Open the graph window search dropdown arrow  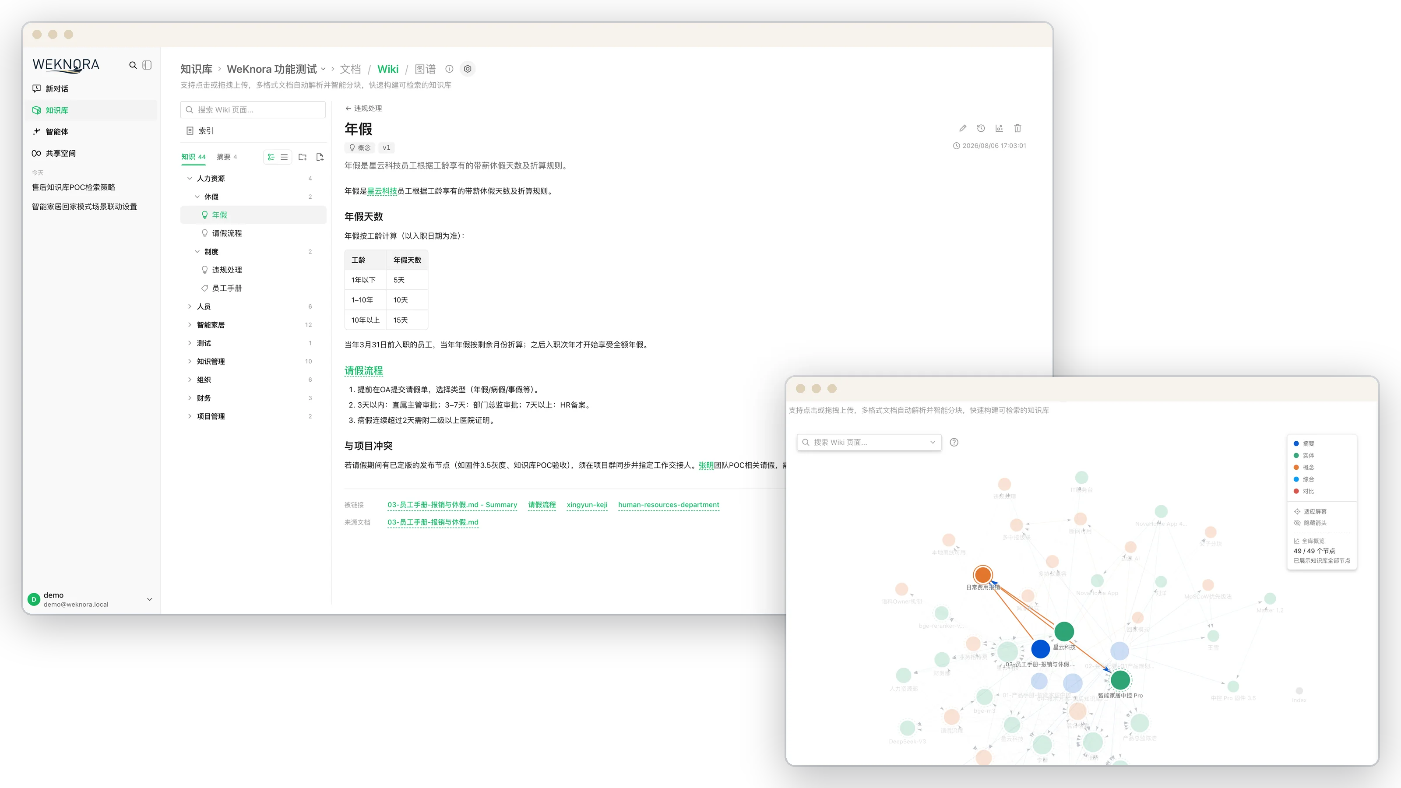(933, 442)
